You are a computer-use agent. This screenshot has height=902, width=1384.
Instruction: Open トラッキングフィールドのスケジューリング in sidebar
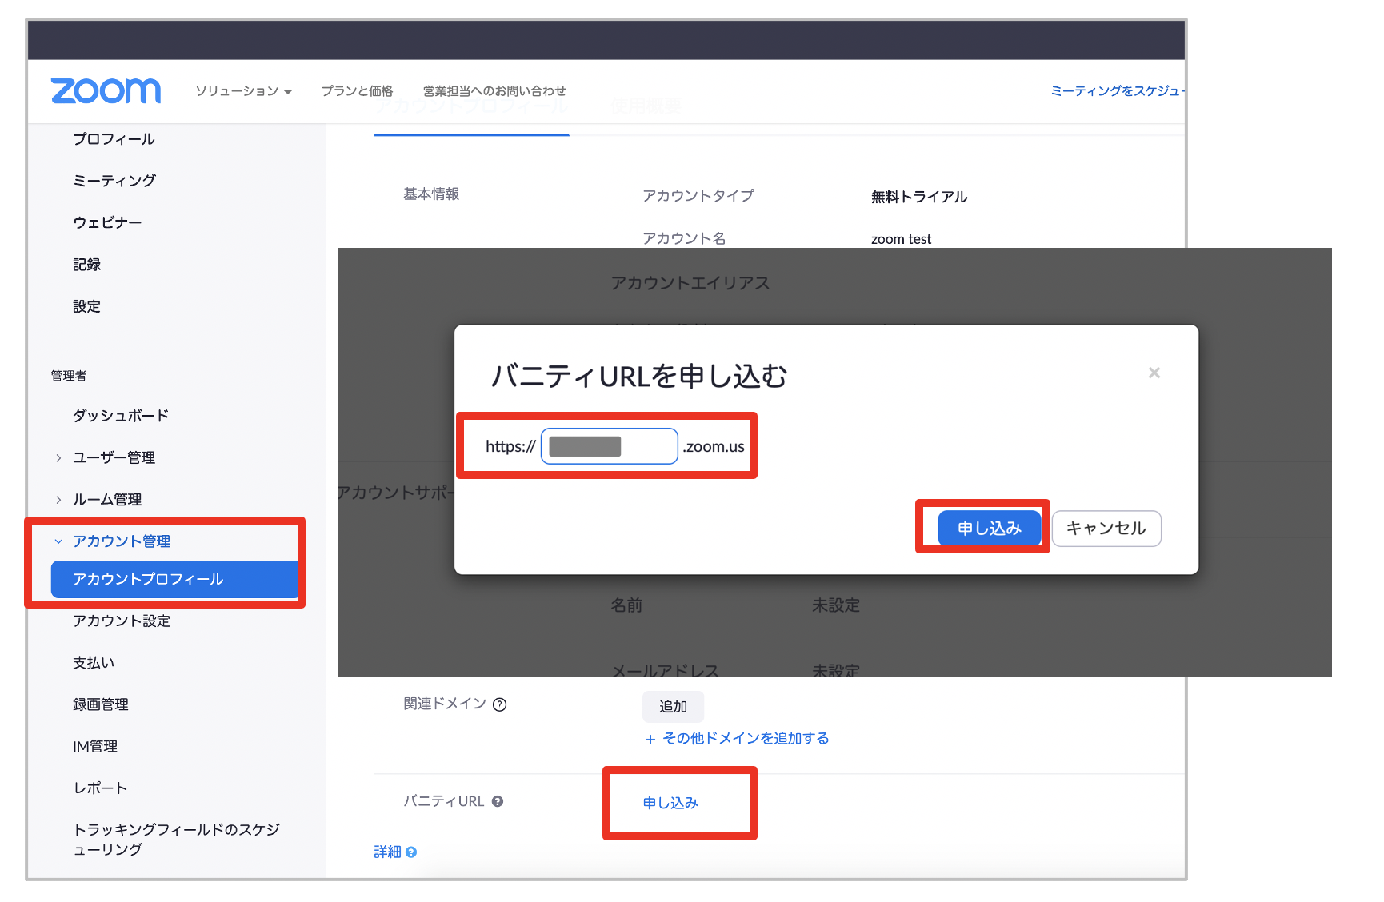[176, 840]
